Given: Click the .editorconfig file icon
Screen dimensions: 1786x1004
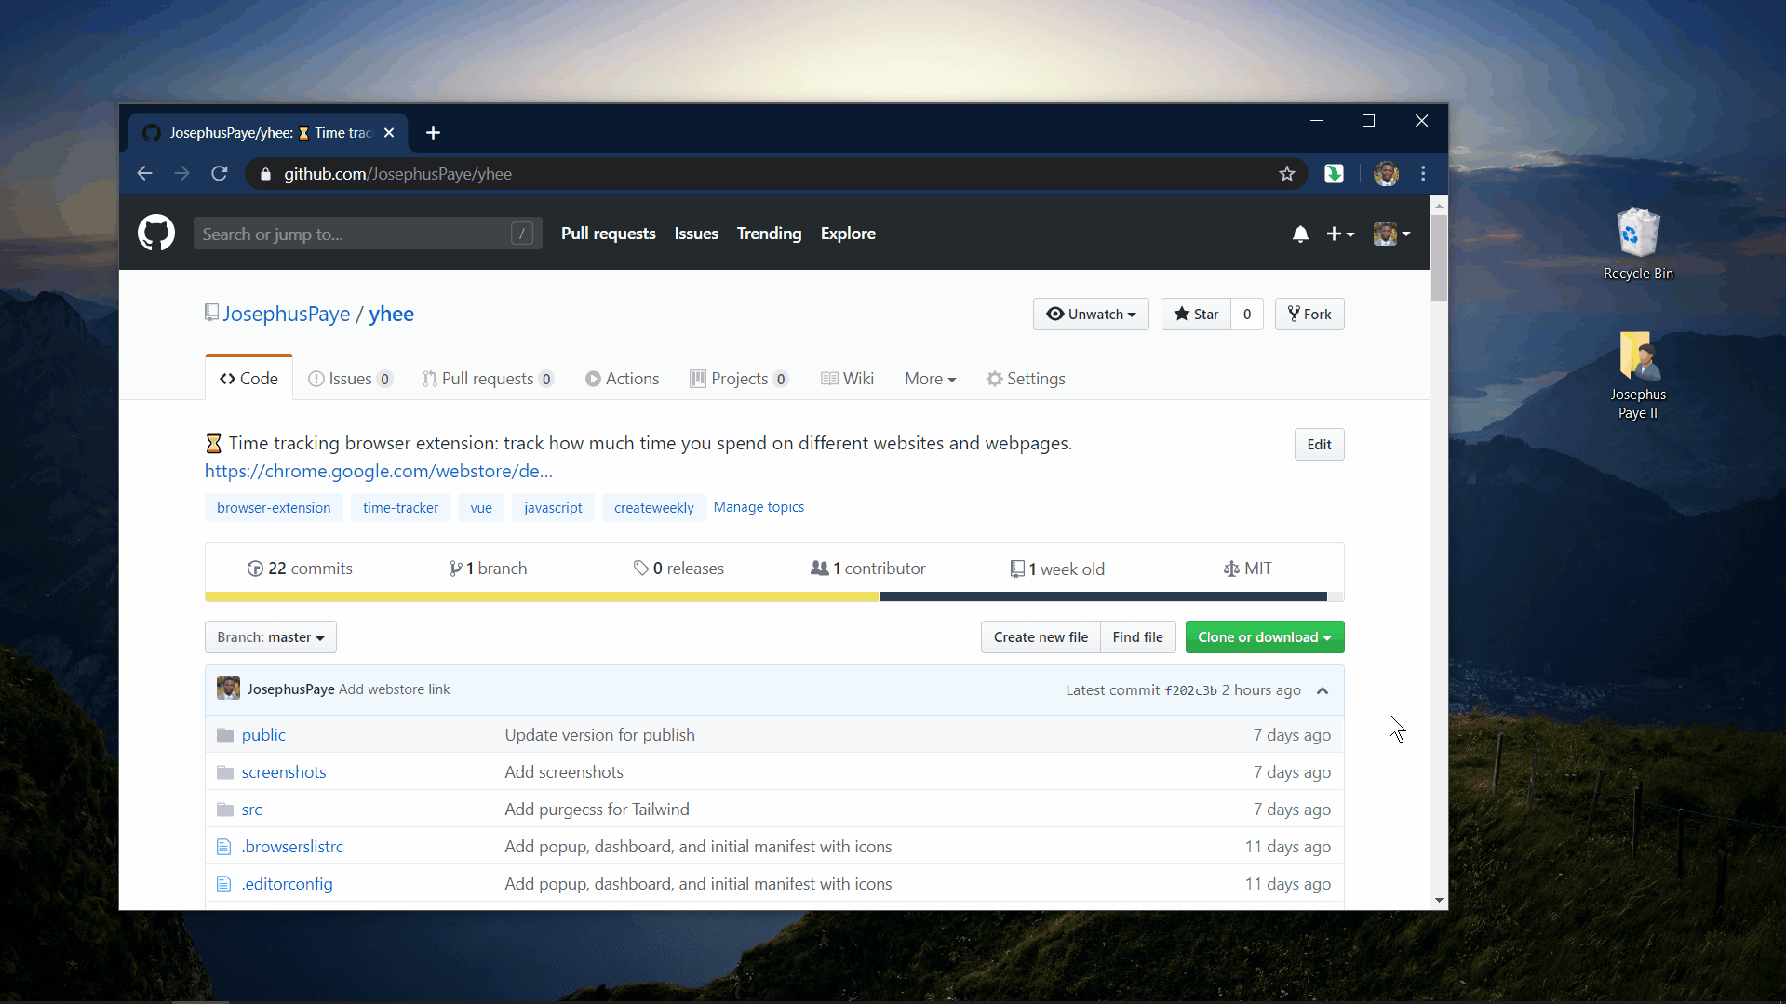Looking at the screenshot, I should click(x=223, y=884).
